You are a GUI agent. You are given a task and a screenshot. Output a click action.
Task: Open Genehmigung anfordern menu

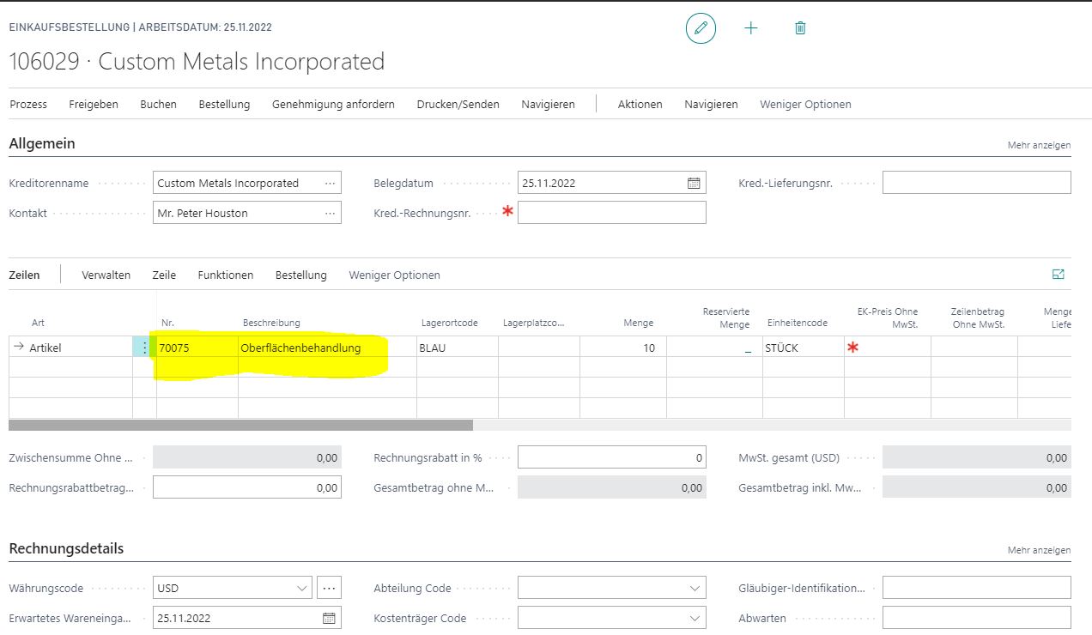333,104
